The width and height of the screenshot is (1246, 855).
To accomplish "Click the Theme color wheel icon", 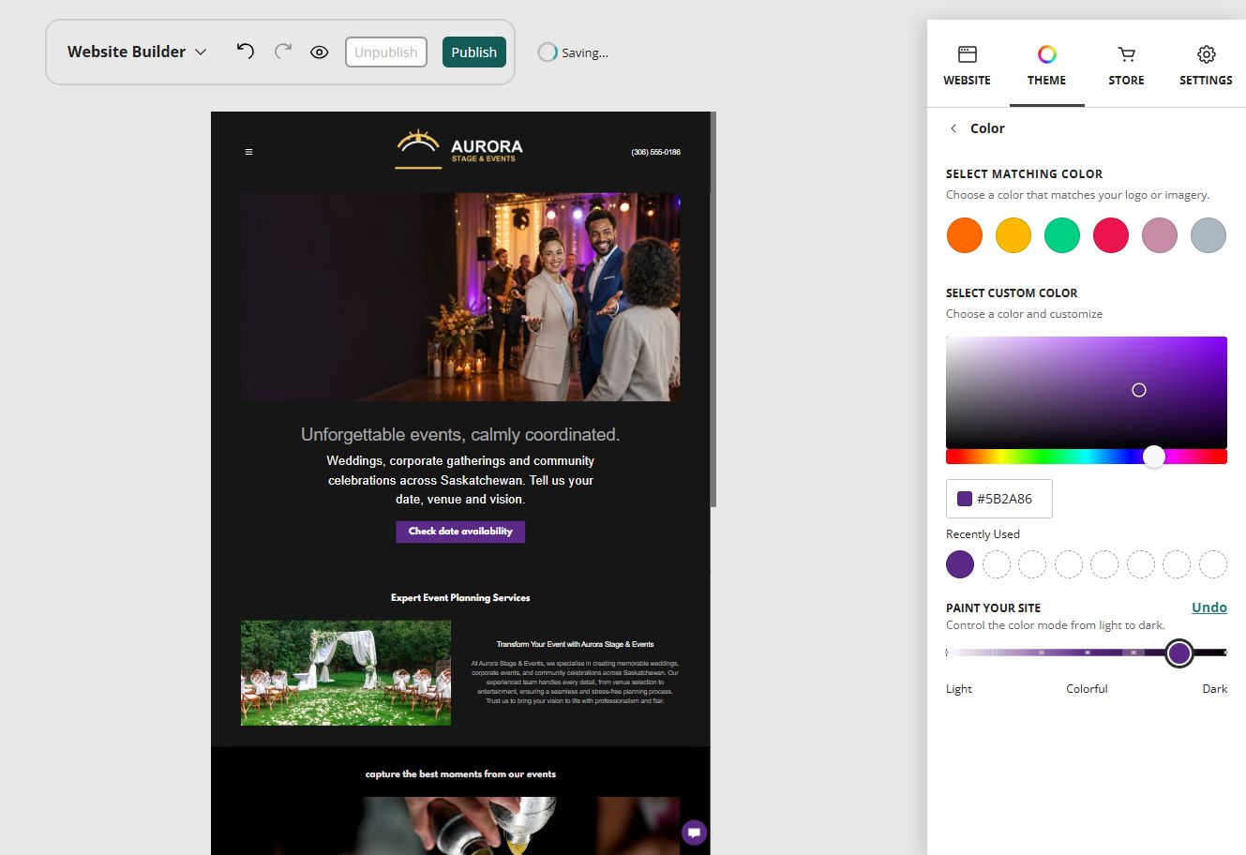I will (1047, 53).
